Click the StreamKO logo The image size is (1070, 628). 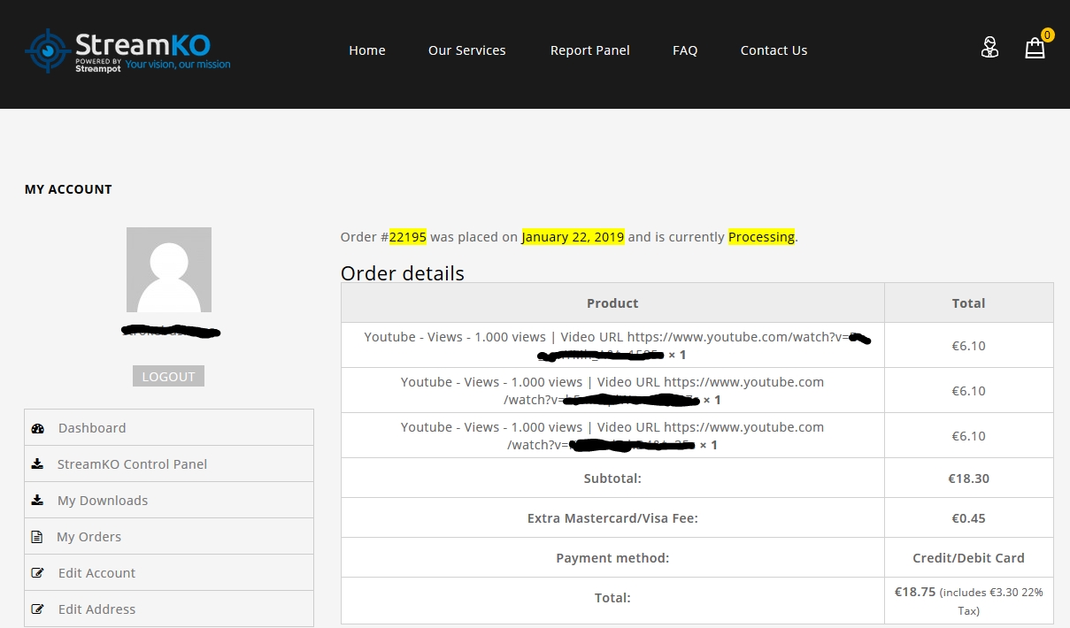point(128,50)
